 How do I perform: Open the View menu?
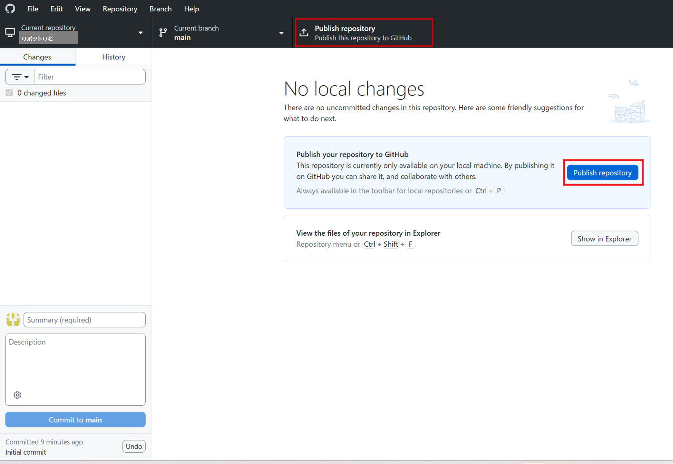pos(83,9)
